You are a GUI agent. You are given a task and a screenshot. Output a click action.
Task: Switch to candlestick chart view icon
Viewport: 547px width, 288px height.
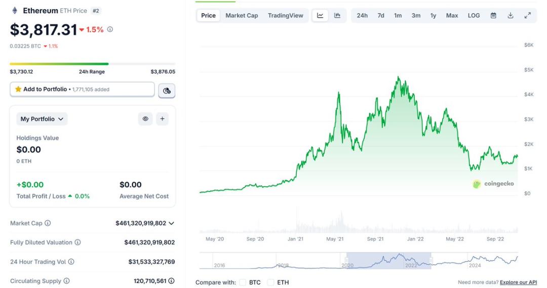(x=337, y=16)
